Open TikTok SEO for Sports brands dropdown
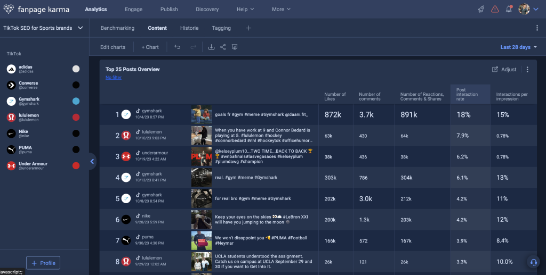The width and height of the screenshot is (546, 275). point(43,28)
